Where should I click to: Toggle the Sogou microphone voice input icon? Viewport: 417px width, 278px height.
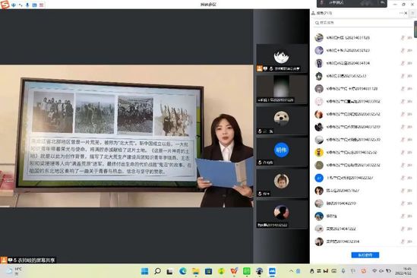[27, 5]
